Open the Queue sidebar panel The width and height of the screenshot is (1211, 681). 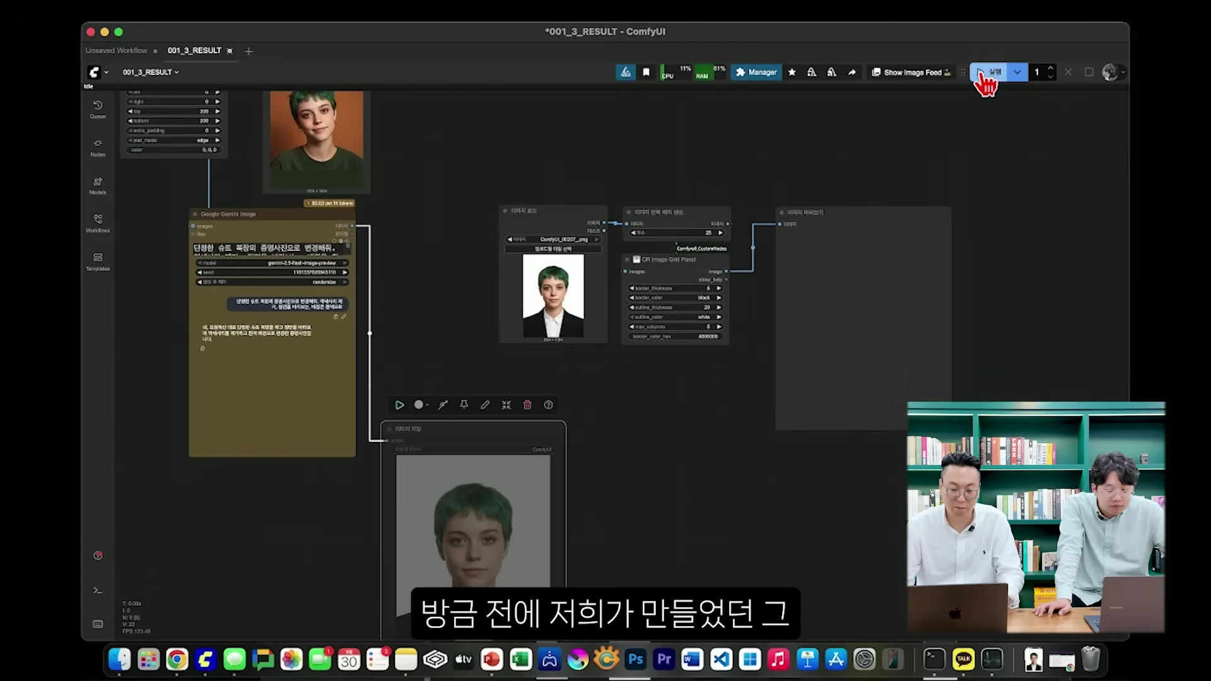[98, 108]
